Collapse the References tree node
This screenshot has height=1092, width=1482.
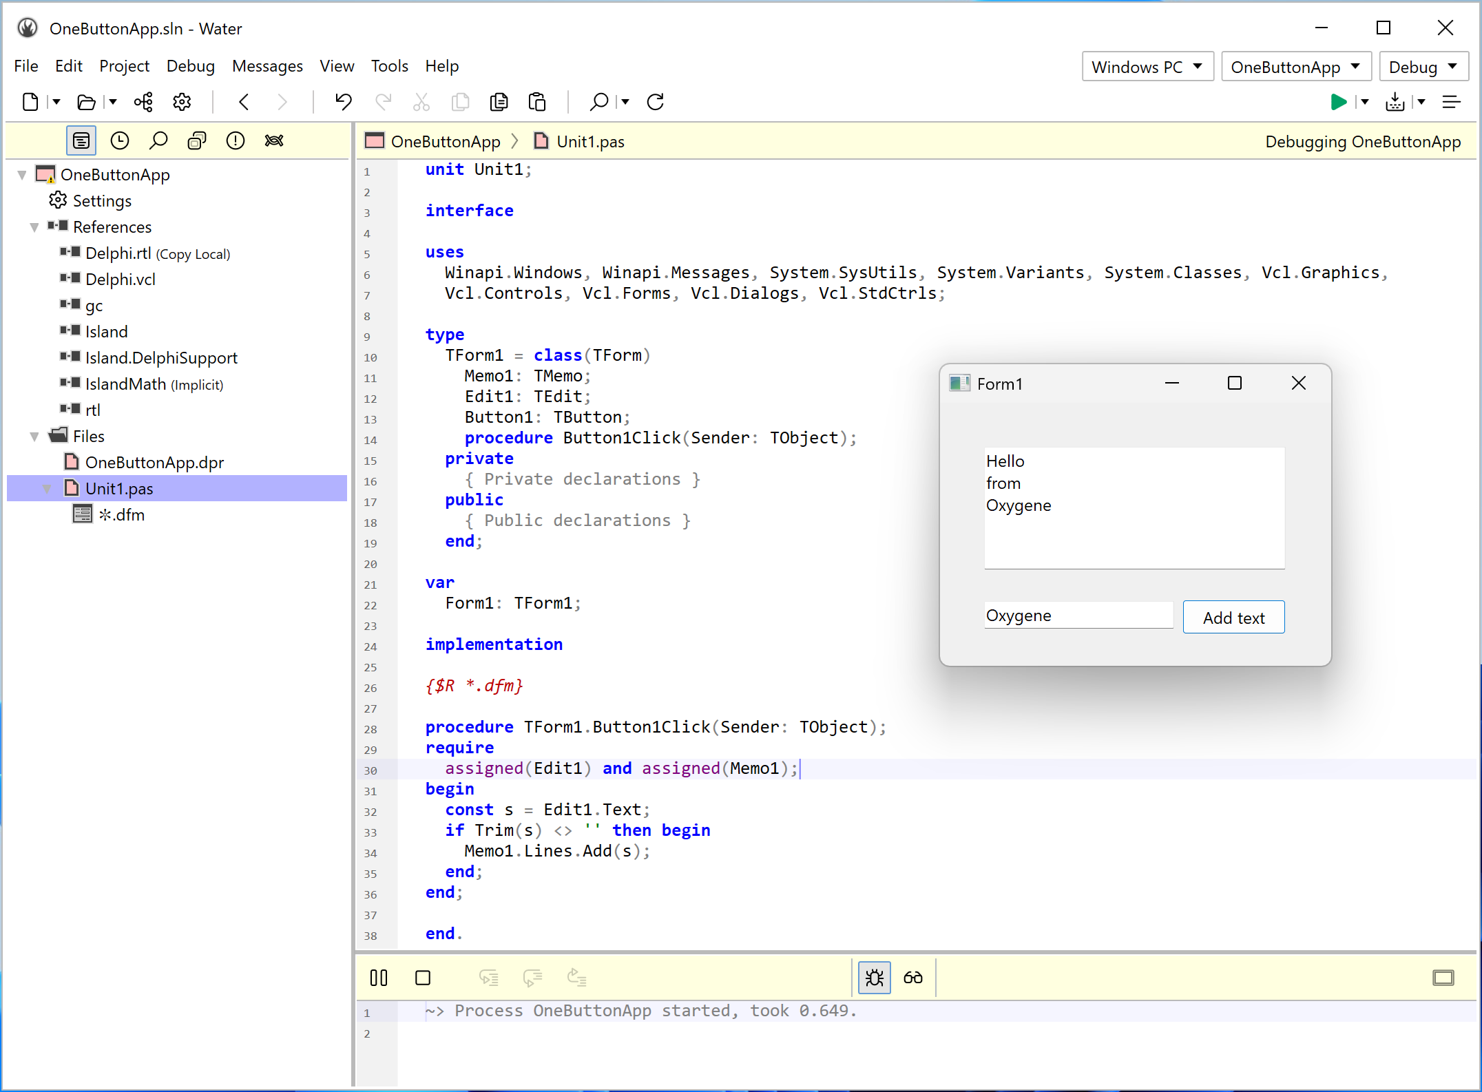click(34, 227)
